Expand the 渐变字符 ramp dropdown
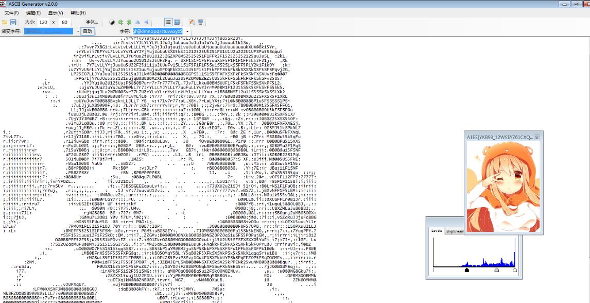590x303 pixels. 77,31
